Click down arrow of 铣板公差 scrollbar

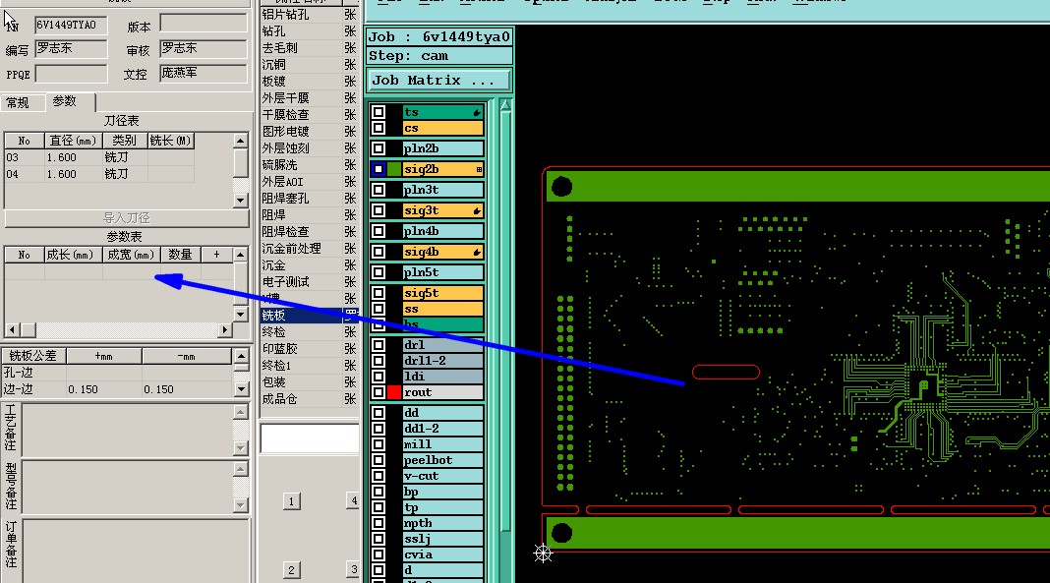pyautogui.click(x=241, y=389)
